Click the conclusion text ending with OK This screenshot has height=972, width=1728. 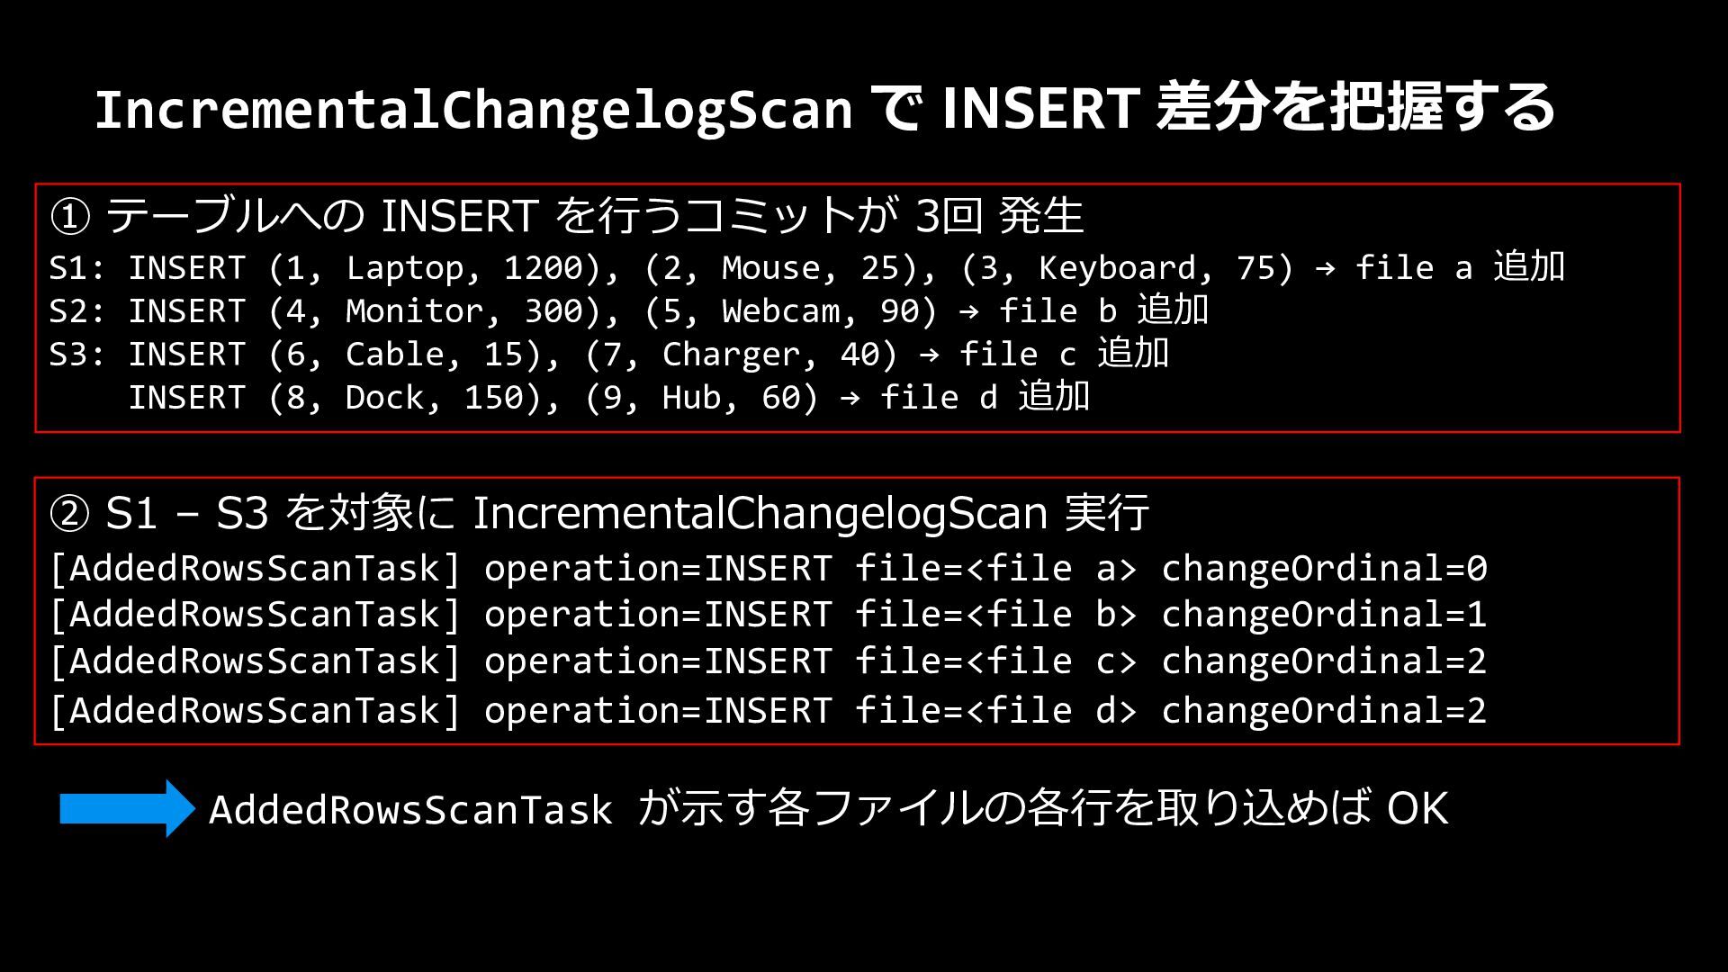point(829,808)
